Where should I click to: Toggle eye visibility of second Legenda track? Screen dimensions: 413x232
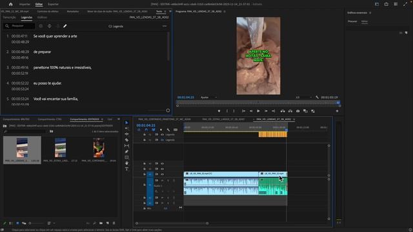point(162,140)
